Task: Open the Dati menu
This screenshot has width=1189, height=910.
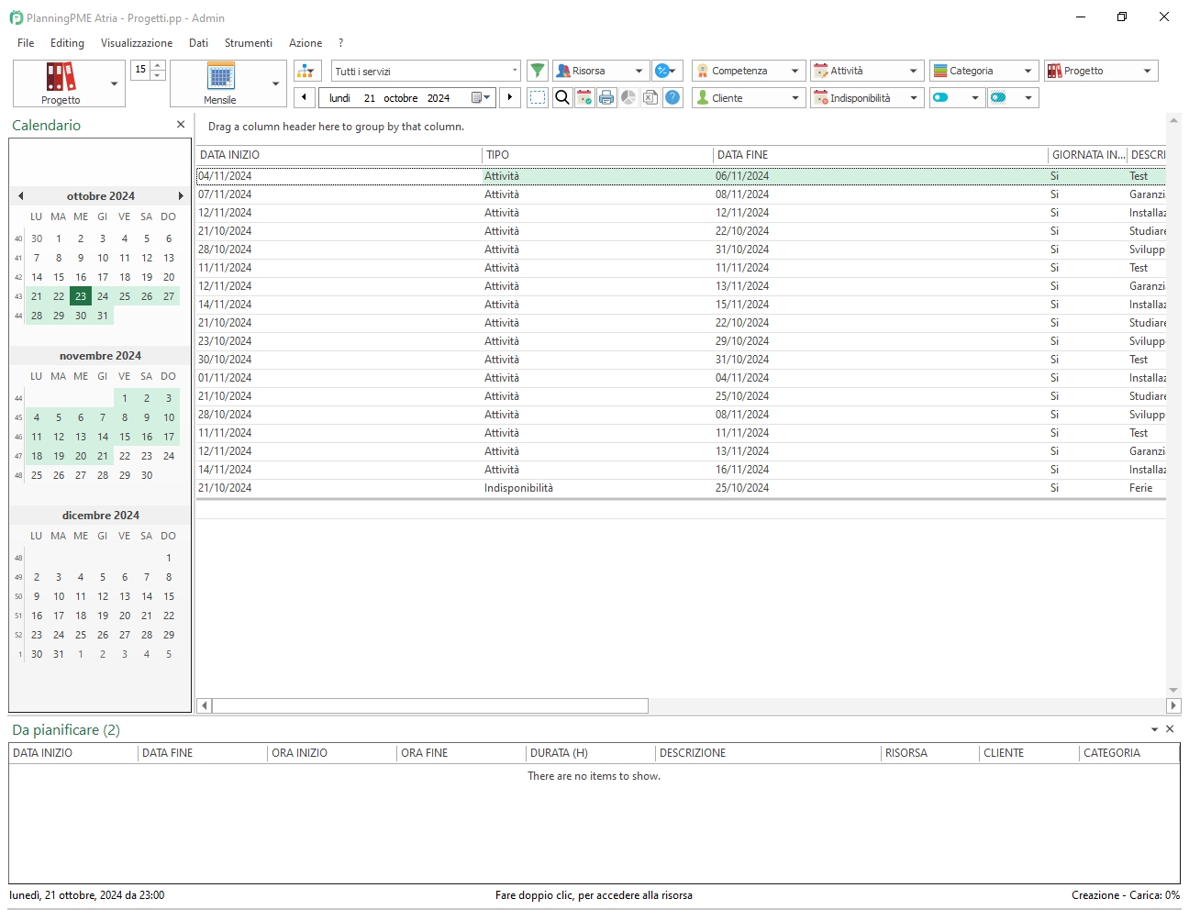Action: [x=198, y=43]
